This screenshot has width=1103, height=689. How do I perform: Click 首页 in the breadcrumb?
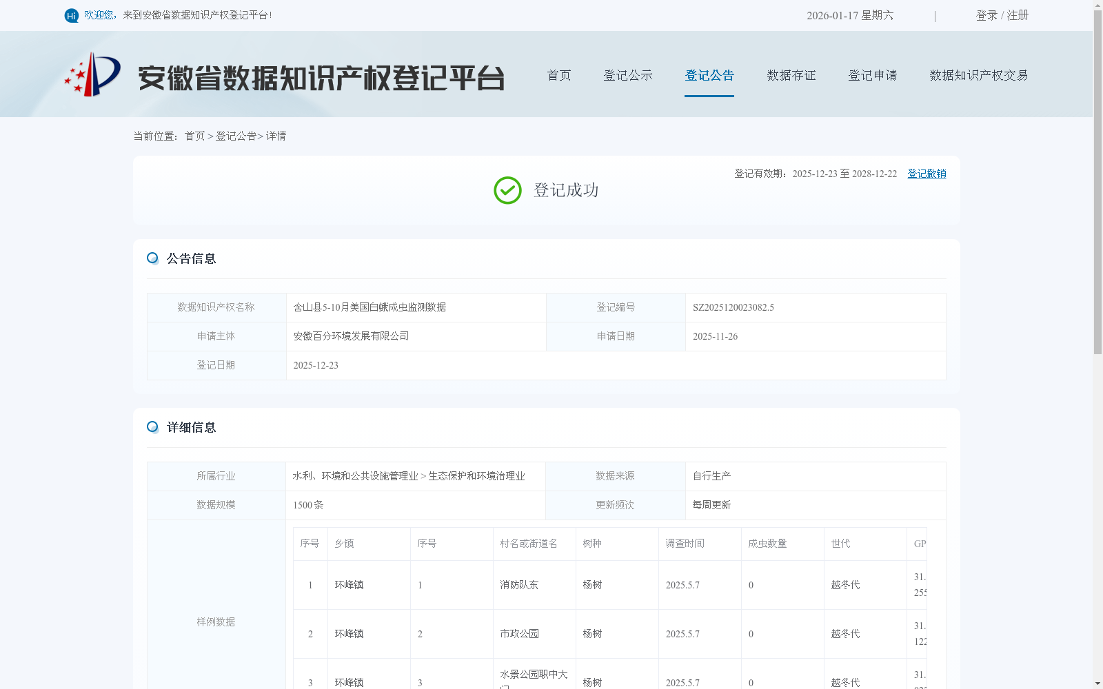click(x=195, y=136)
